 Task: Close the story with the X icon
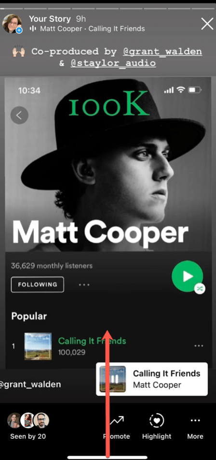click(x=207, y=24)
